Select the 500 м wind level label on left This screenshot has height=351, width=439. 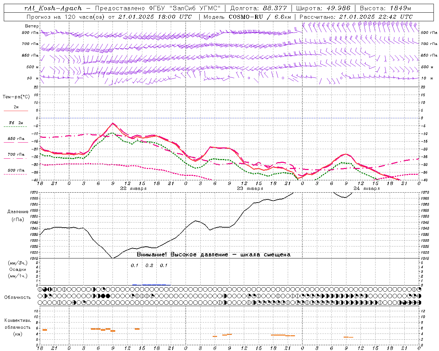(33, 67)
